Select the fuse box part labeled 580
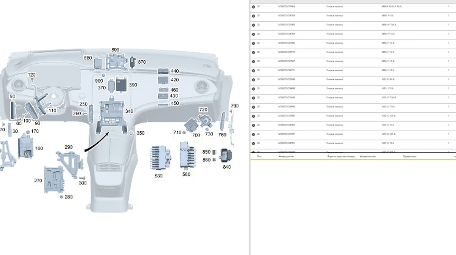This screenshot has width=456, height=255. tap(187, 156)
